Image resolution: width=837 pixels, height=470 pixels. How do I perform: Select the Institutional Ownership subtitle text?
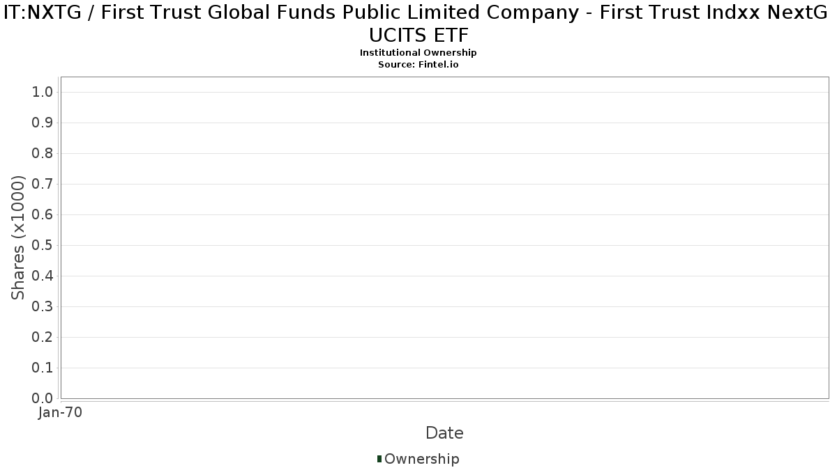[x=418, y=53]
